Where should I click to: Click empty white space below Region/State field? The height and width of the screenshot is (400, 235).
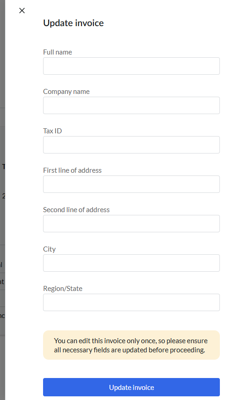pyautogui.click(x=131, y=321)
